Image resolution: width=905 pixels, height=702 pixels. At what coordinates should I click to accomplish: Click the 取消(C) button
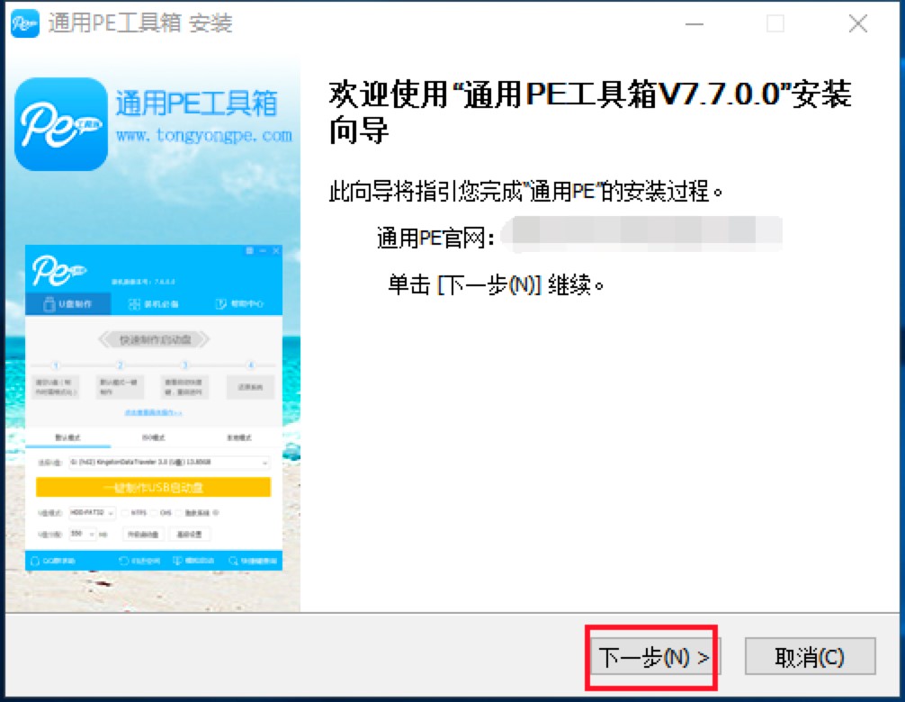tap(810, 657)
